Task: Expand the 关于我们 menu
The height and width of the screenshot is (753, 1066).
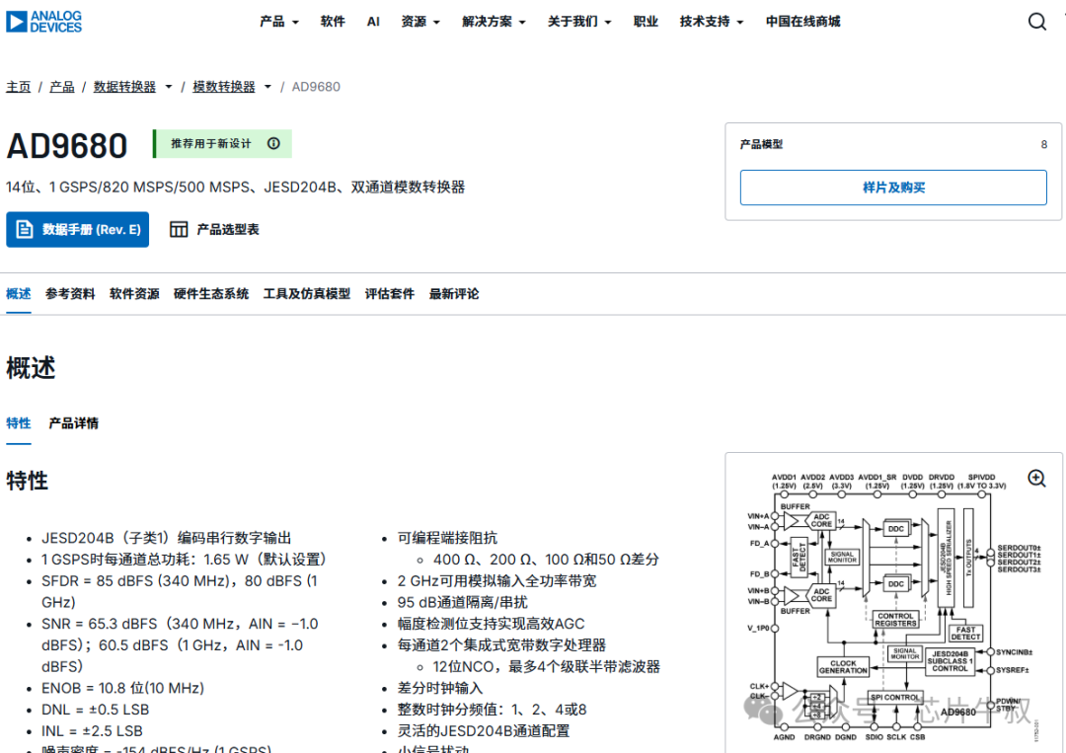Action: coord(579,22)
